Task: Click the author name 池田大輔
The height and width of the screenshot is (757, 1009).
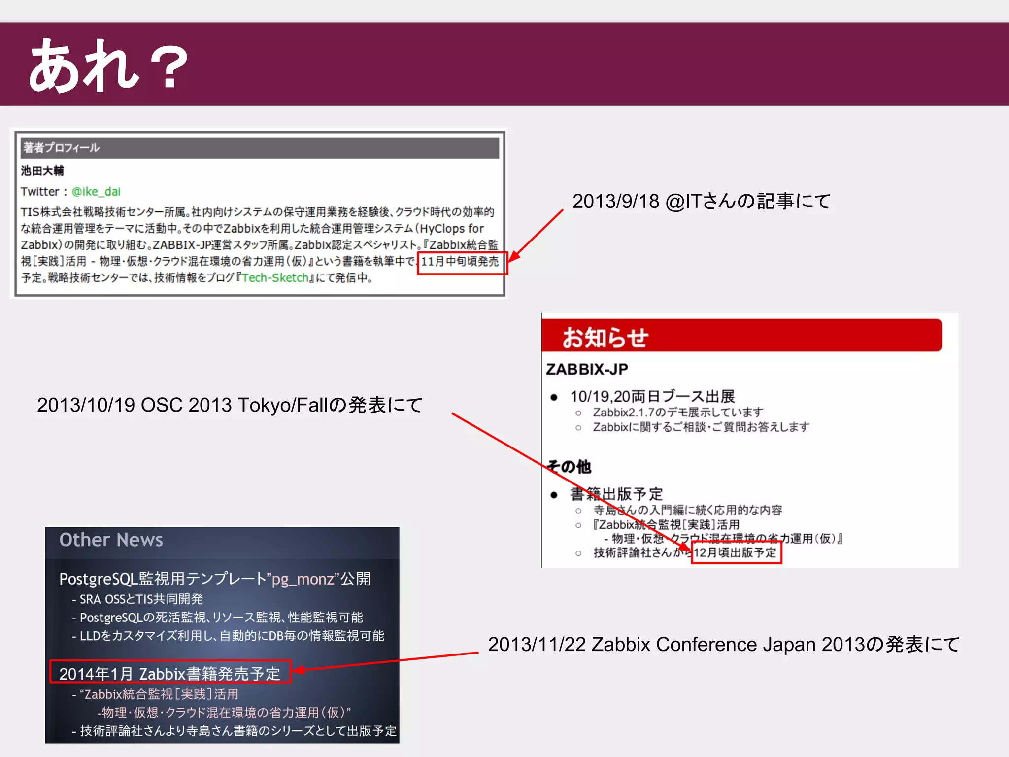Action: (42, 171)
